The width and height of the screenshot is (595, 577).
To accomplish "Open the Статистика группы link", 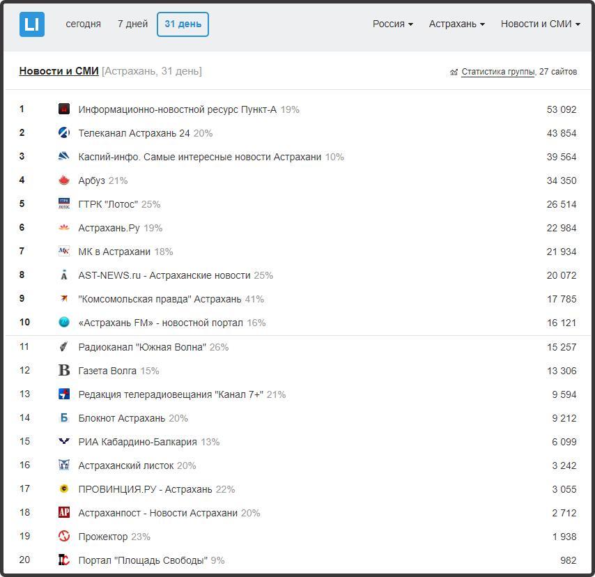I will (498, 72).
